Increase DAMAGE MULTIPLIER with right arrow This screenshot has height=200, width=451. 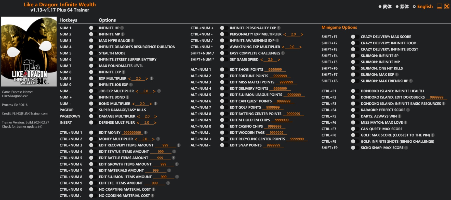(x=155, y=116)
